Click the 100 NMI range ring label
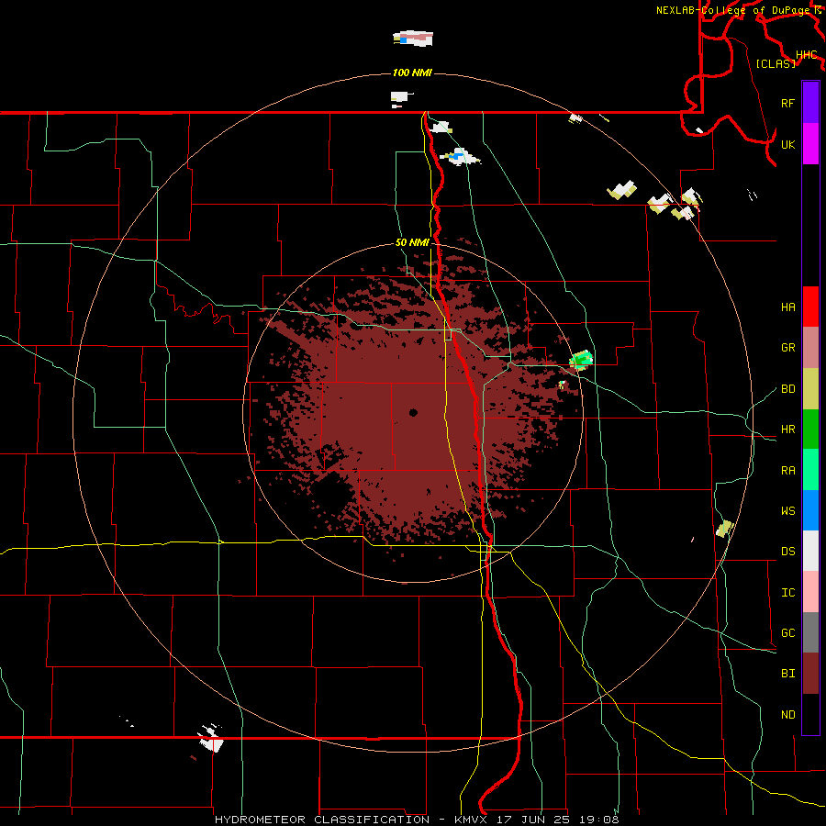This screenshot has height=826, width=826. point(412,73)
